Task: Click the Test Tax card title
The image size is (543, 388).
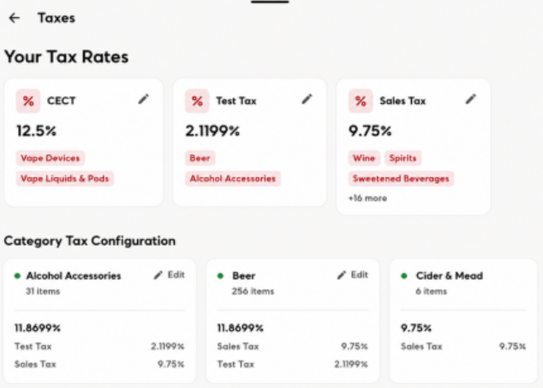Action: [x=236, y=101]
